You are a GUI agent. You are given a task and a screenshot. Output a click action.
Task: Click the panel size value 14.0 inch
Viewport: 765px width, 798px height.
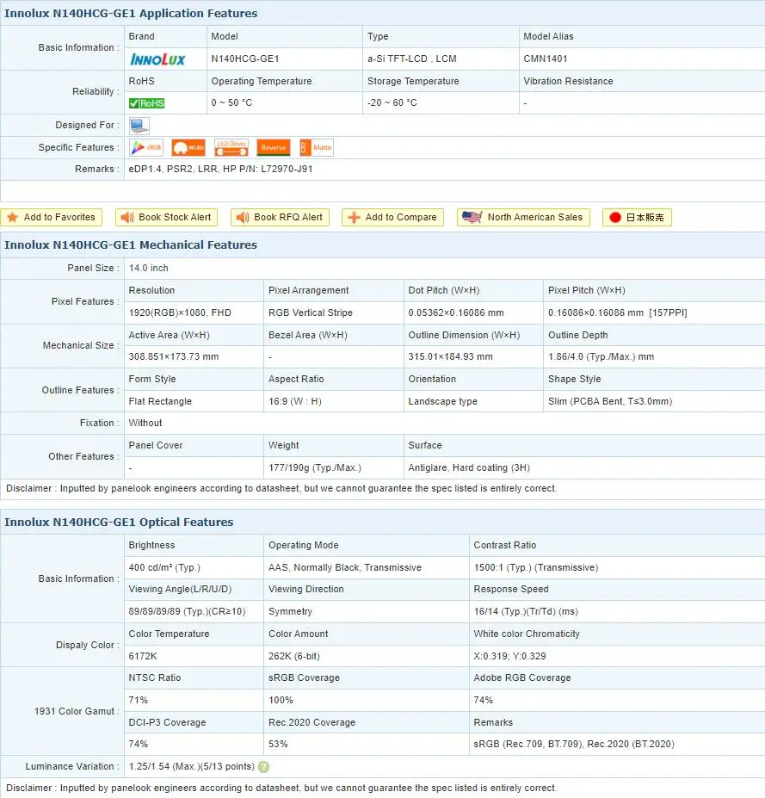click(149, 269)
